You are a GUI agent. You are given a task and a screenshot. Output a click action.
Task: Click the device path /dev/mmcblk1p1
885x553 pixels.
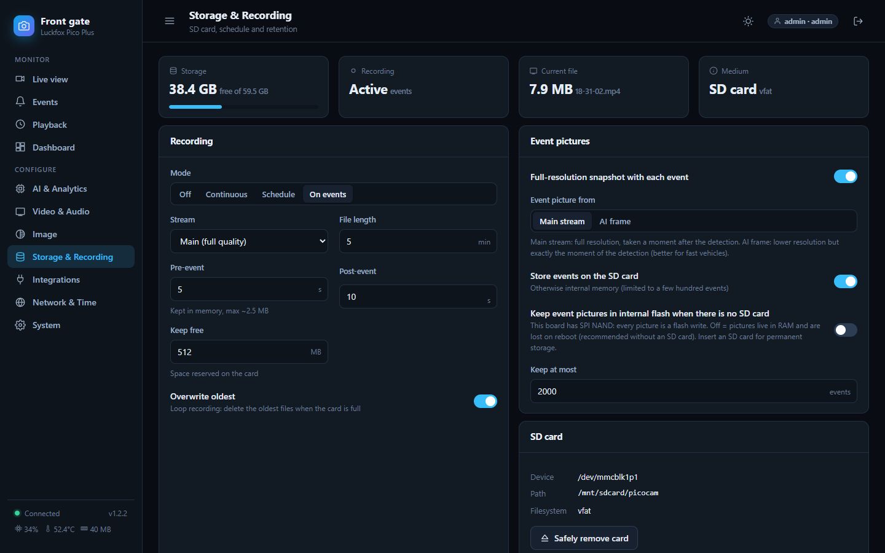(608, 477)
